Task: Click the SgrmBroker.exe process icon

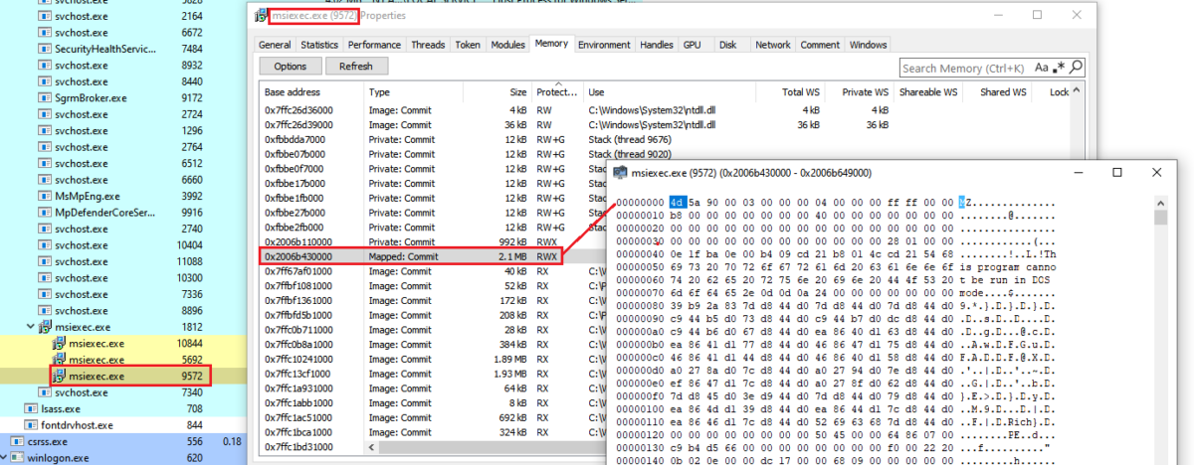Action: [x=45, y=98]
